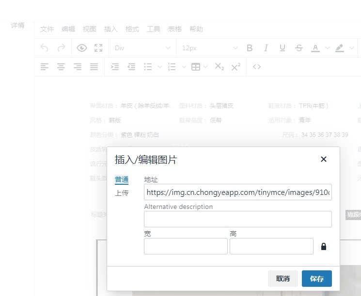Click the preview eye icon
361x296 pixels.
(82, 48)
